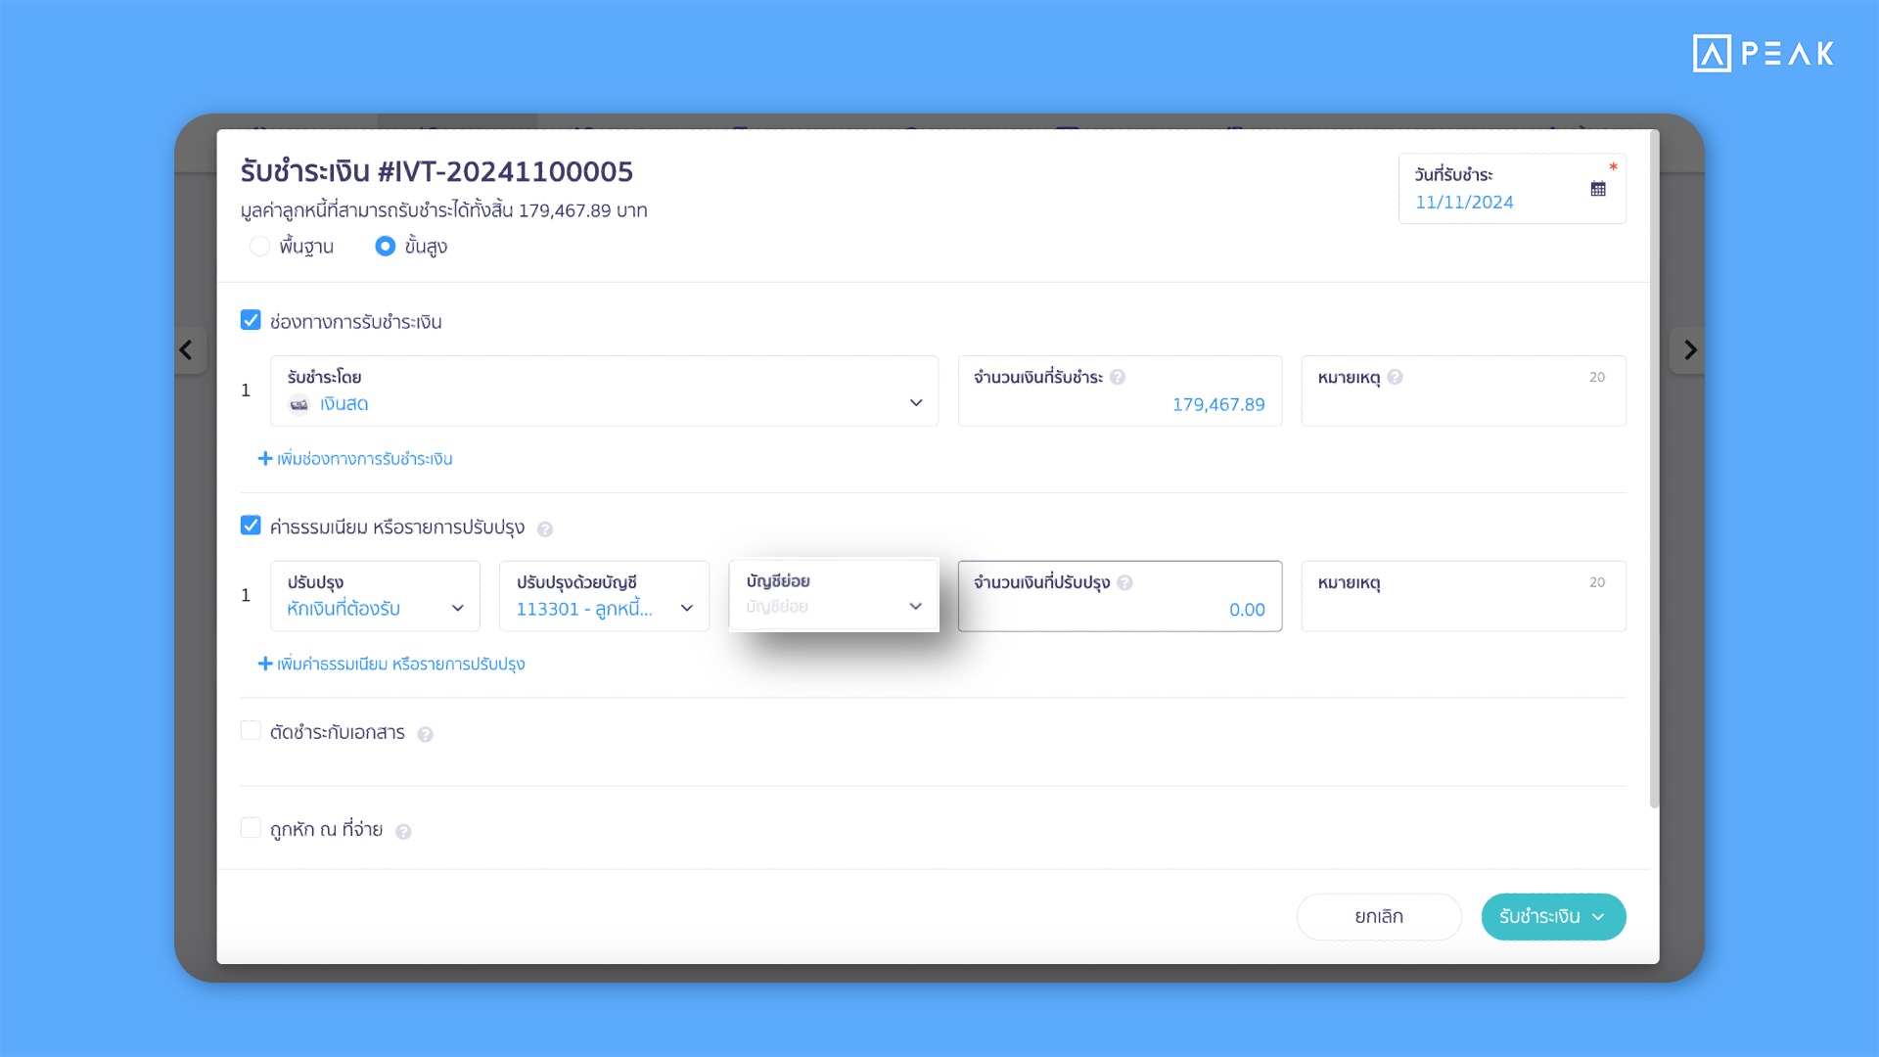Enable the ตัดชำระกับเอกสาร checkbox
The width and height of the screenshot is (1879, 1057).
252,732
